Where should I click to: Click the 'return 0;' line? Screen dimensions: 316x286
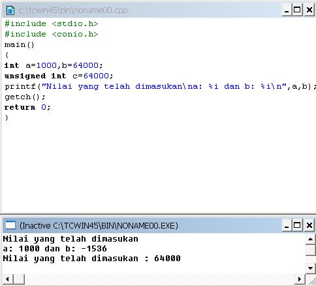point(27,107)
